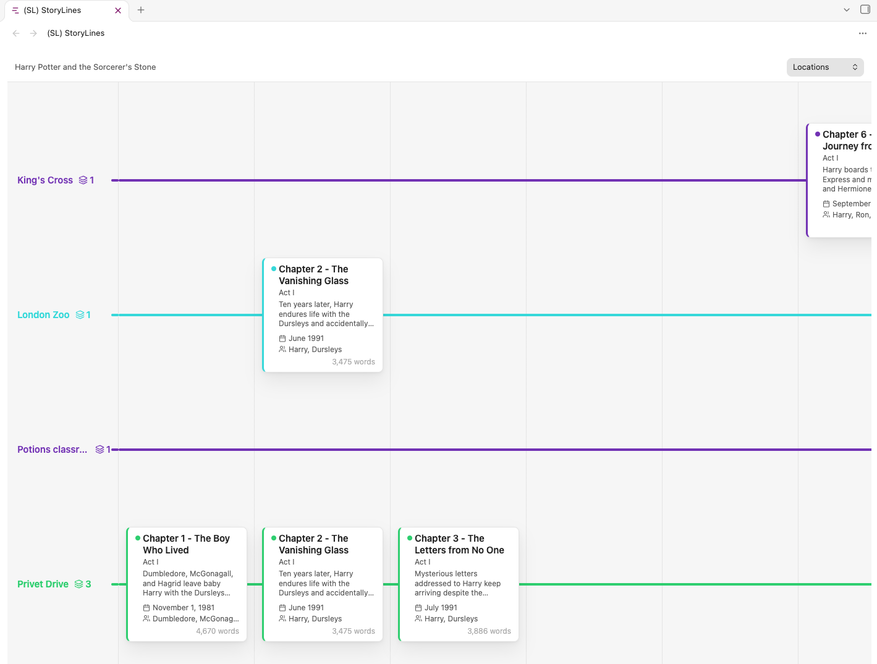Select the Privet Drive location label
The height and width of the screenshot is (664, 877).
(43, 584)
